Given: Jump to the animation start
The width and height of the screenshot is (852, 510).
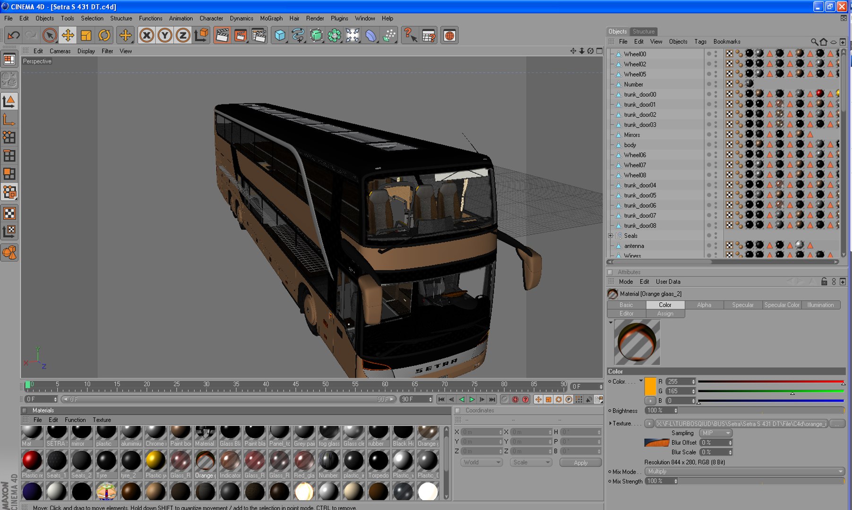Looking at the screenshot, I should click(x=441, y=399).
